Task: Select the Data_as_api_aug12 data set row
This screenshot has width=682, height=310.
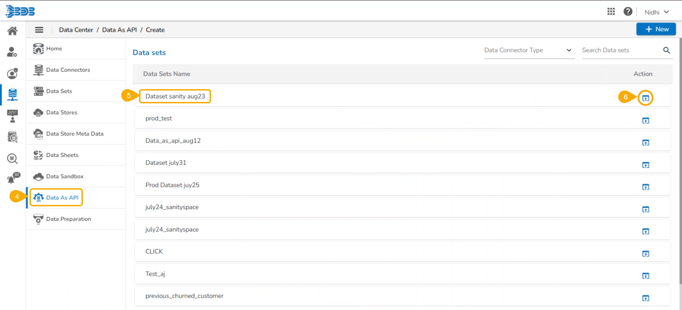Action: [x=173, y=141]
